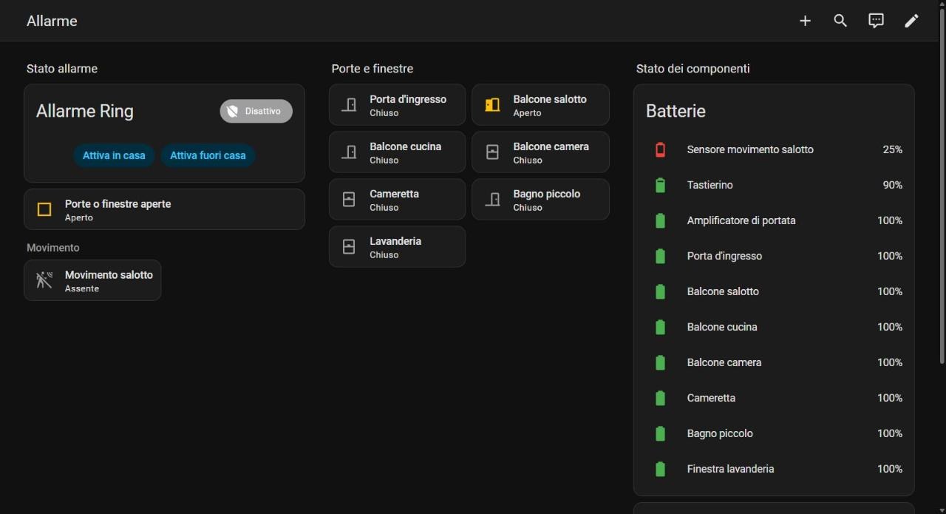The image size is (946, 514).
Task: Click the plus icon in the header
Action: point(805,21)
